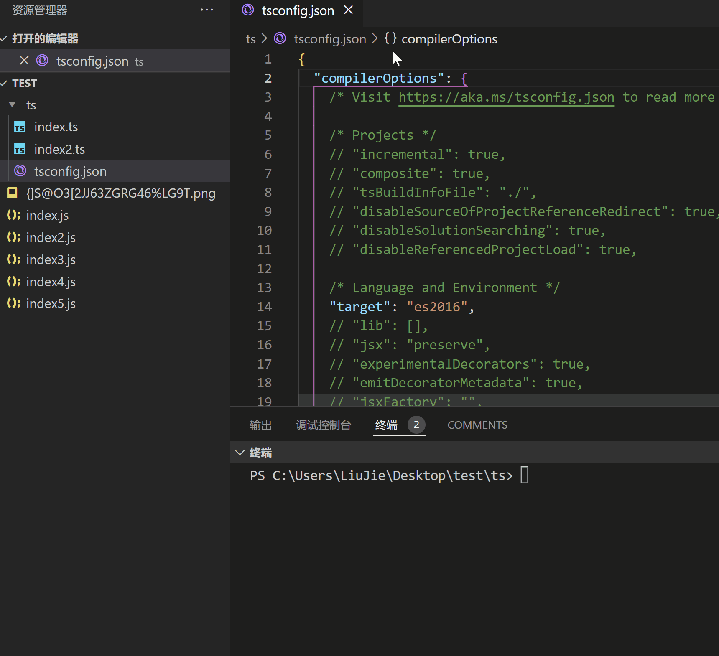This screenshot has width=719, height=656.
Task: Open the aka.ms/tsconfig.json link in comment
Action: 506,97
